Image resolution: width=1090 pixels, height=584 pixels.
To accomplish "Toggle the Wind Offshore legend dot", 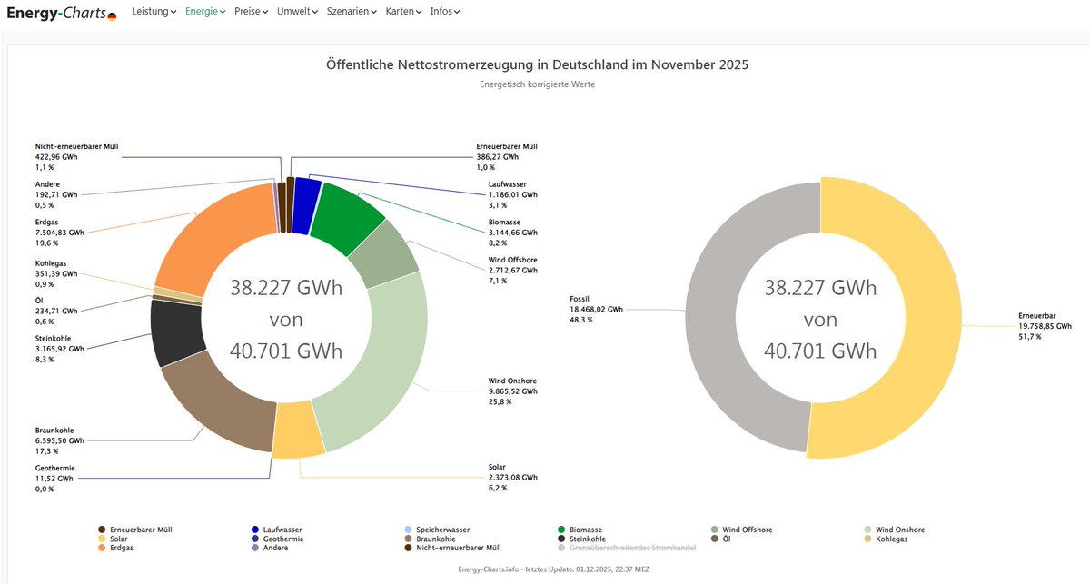I will pos(714,530).
